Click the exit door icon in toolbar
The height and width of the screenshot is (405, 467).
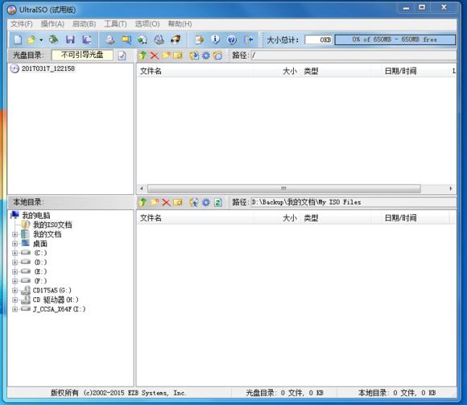click(x=248, y=39)
